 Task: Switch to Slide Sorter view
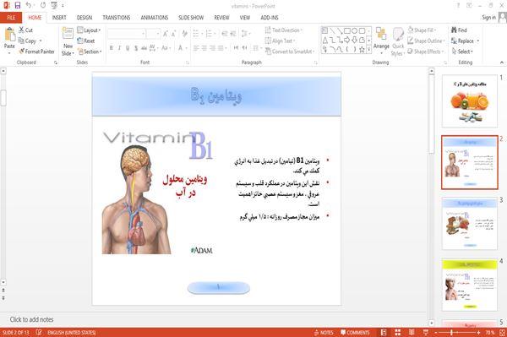click(398, 333)
